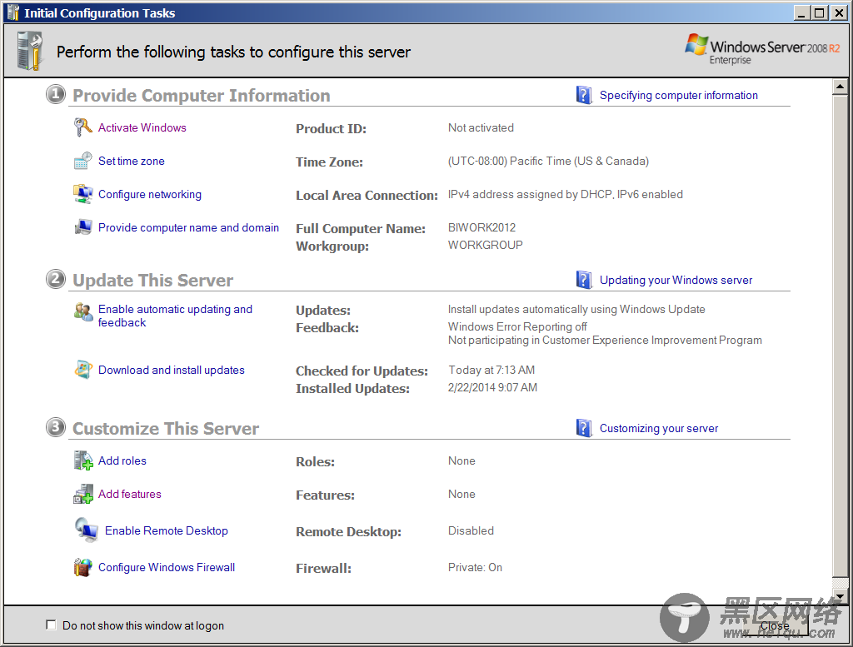The height and width of the screenshot is (647, 853).
Task: Click the Activate Windows keys icon
Action: pos(82,127)
